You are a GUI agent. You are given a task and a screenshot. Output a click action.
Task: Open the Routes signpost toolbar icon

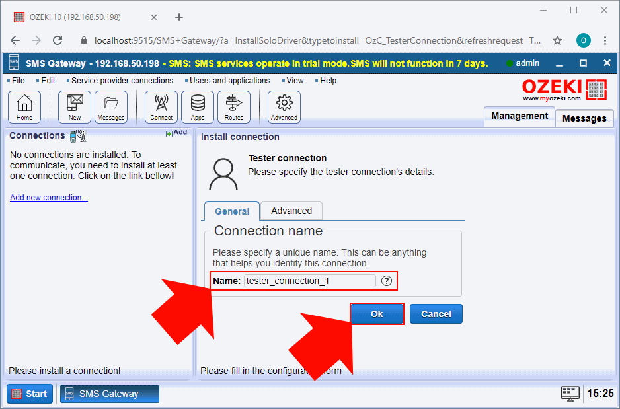point(234,106)
